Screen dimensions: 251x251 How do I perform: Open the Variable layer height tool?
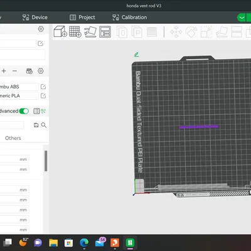[152, 32]
